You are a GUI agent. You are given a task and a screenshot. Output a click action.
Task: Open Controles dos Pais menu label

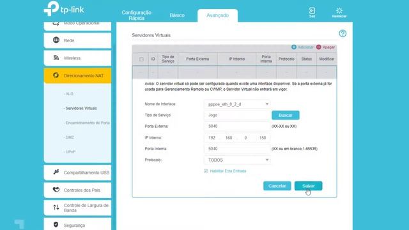click(x=82, y=190)
